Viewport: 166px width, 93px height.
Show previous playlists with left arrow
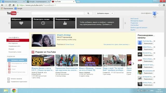click(9, 23)
